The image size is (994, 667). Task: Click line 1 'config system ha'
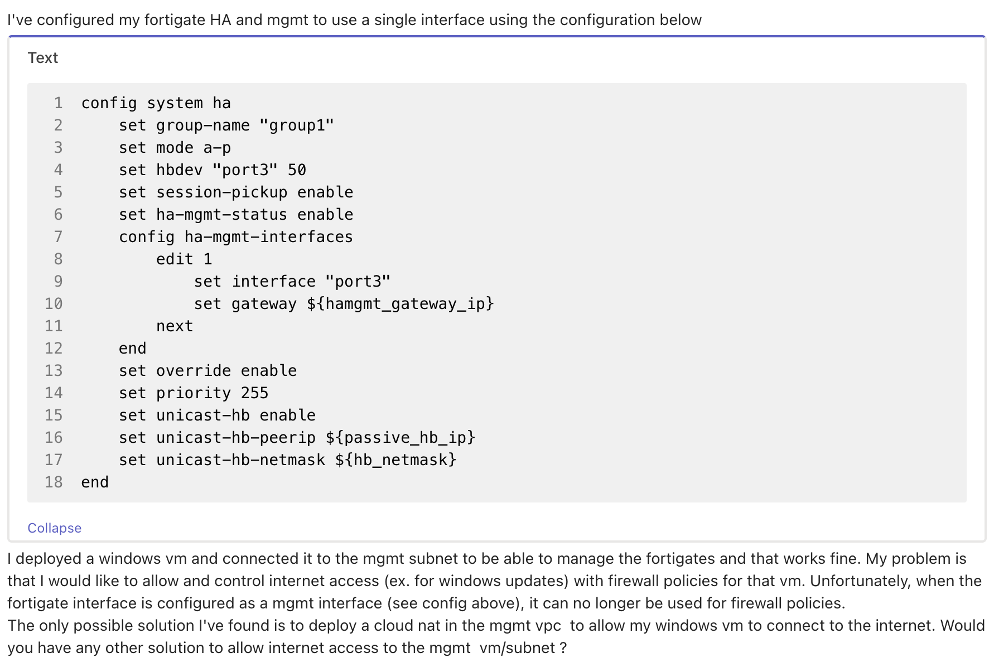(x=157, y=103)
